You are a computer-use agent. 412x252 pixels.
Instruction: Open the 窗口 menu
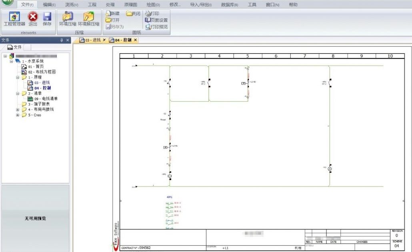(x=272, y=4)
